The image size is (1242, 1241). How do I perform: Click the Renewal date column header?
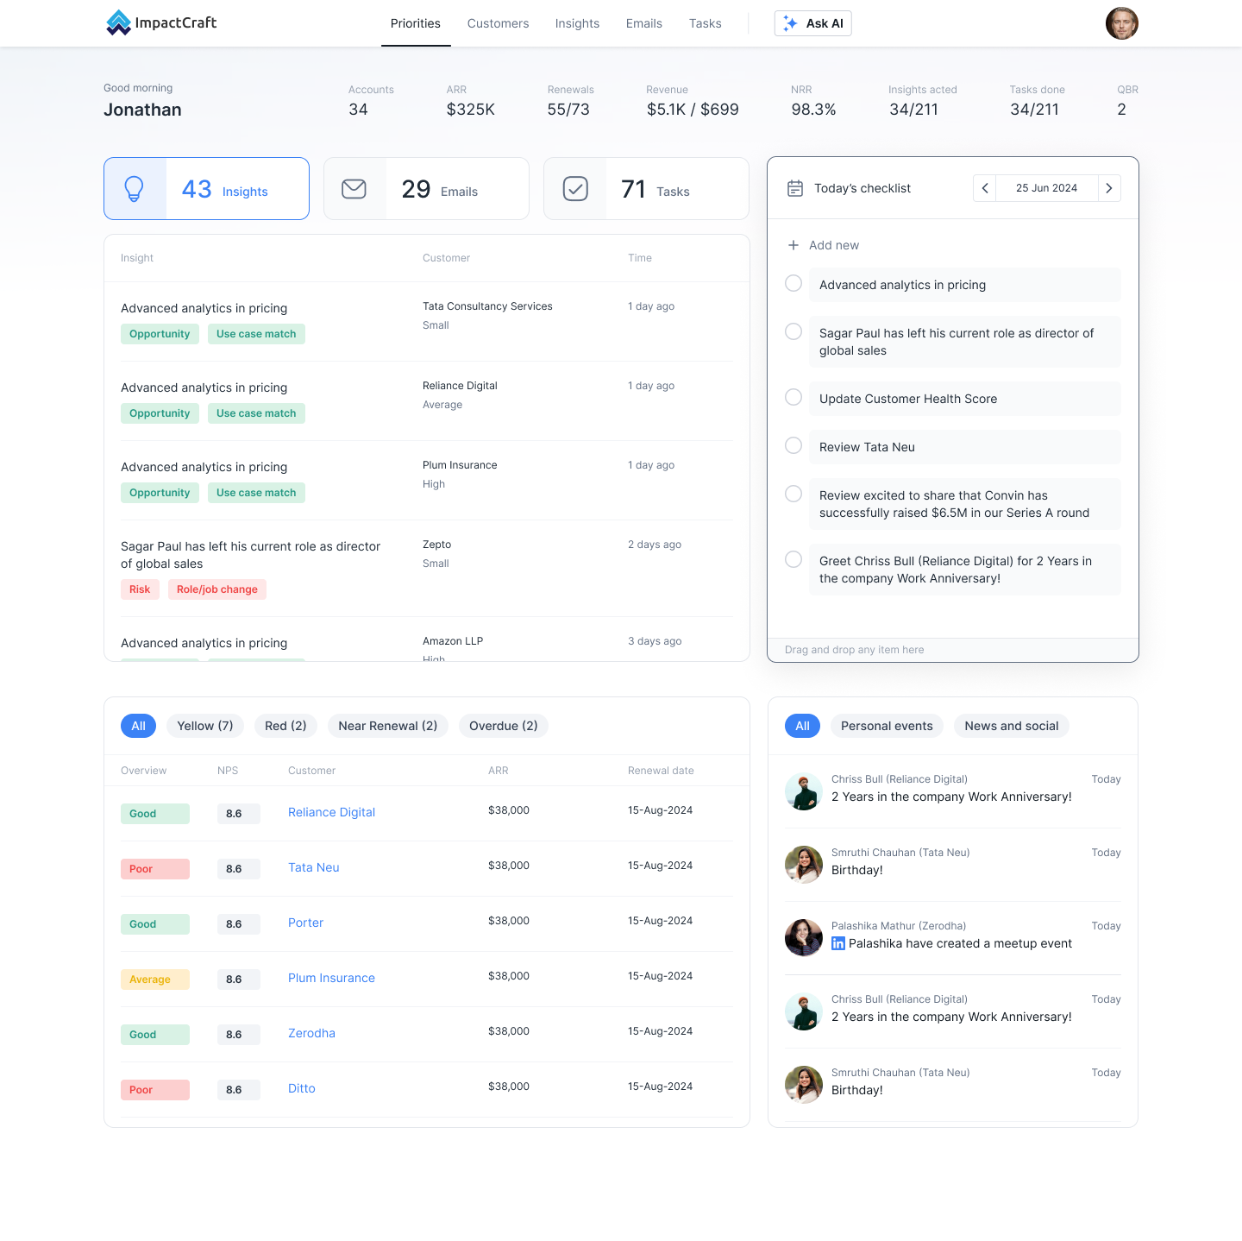pyautogui.click(x=661, y=771)
